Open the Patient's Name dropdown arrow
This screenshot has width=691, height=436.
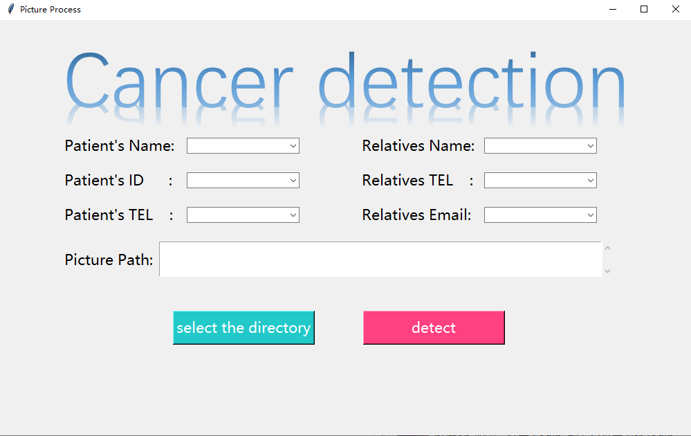click(x=293, y=146)
